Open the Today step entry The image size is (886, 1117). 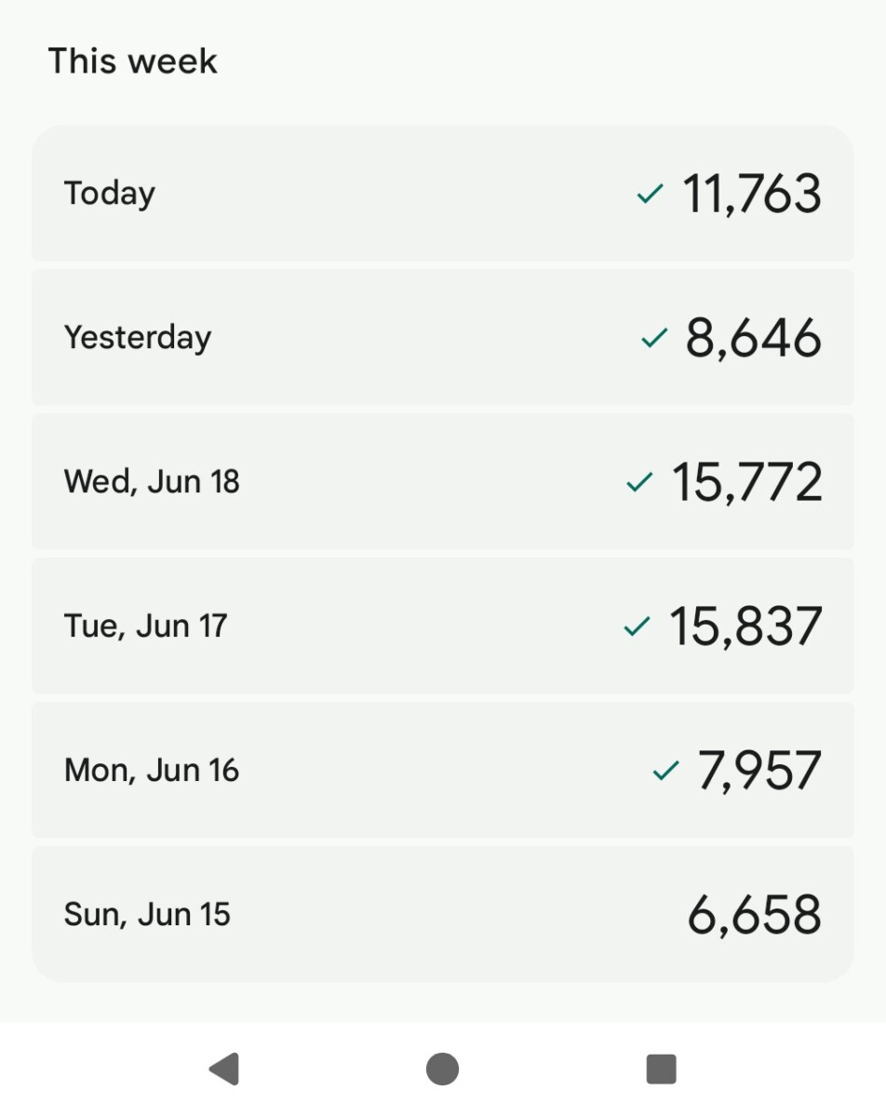pos(443,194)
